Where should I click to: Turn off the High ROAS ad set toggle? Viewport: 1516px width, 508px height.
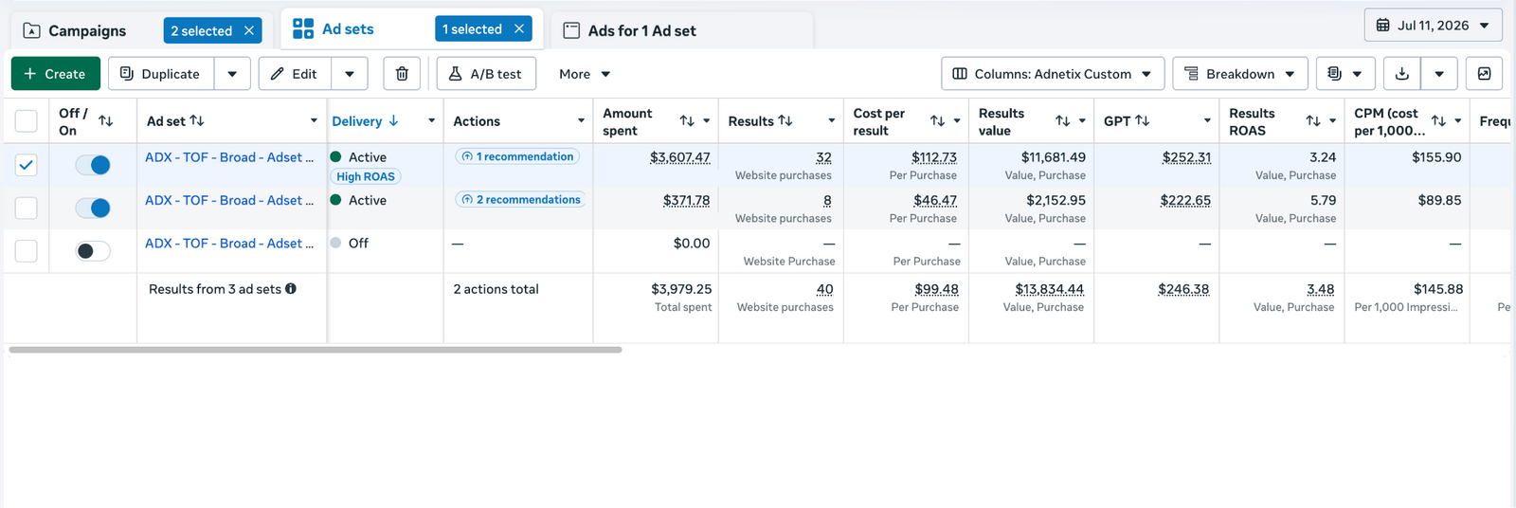click(x=93, y=165)
